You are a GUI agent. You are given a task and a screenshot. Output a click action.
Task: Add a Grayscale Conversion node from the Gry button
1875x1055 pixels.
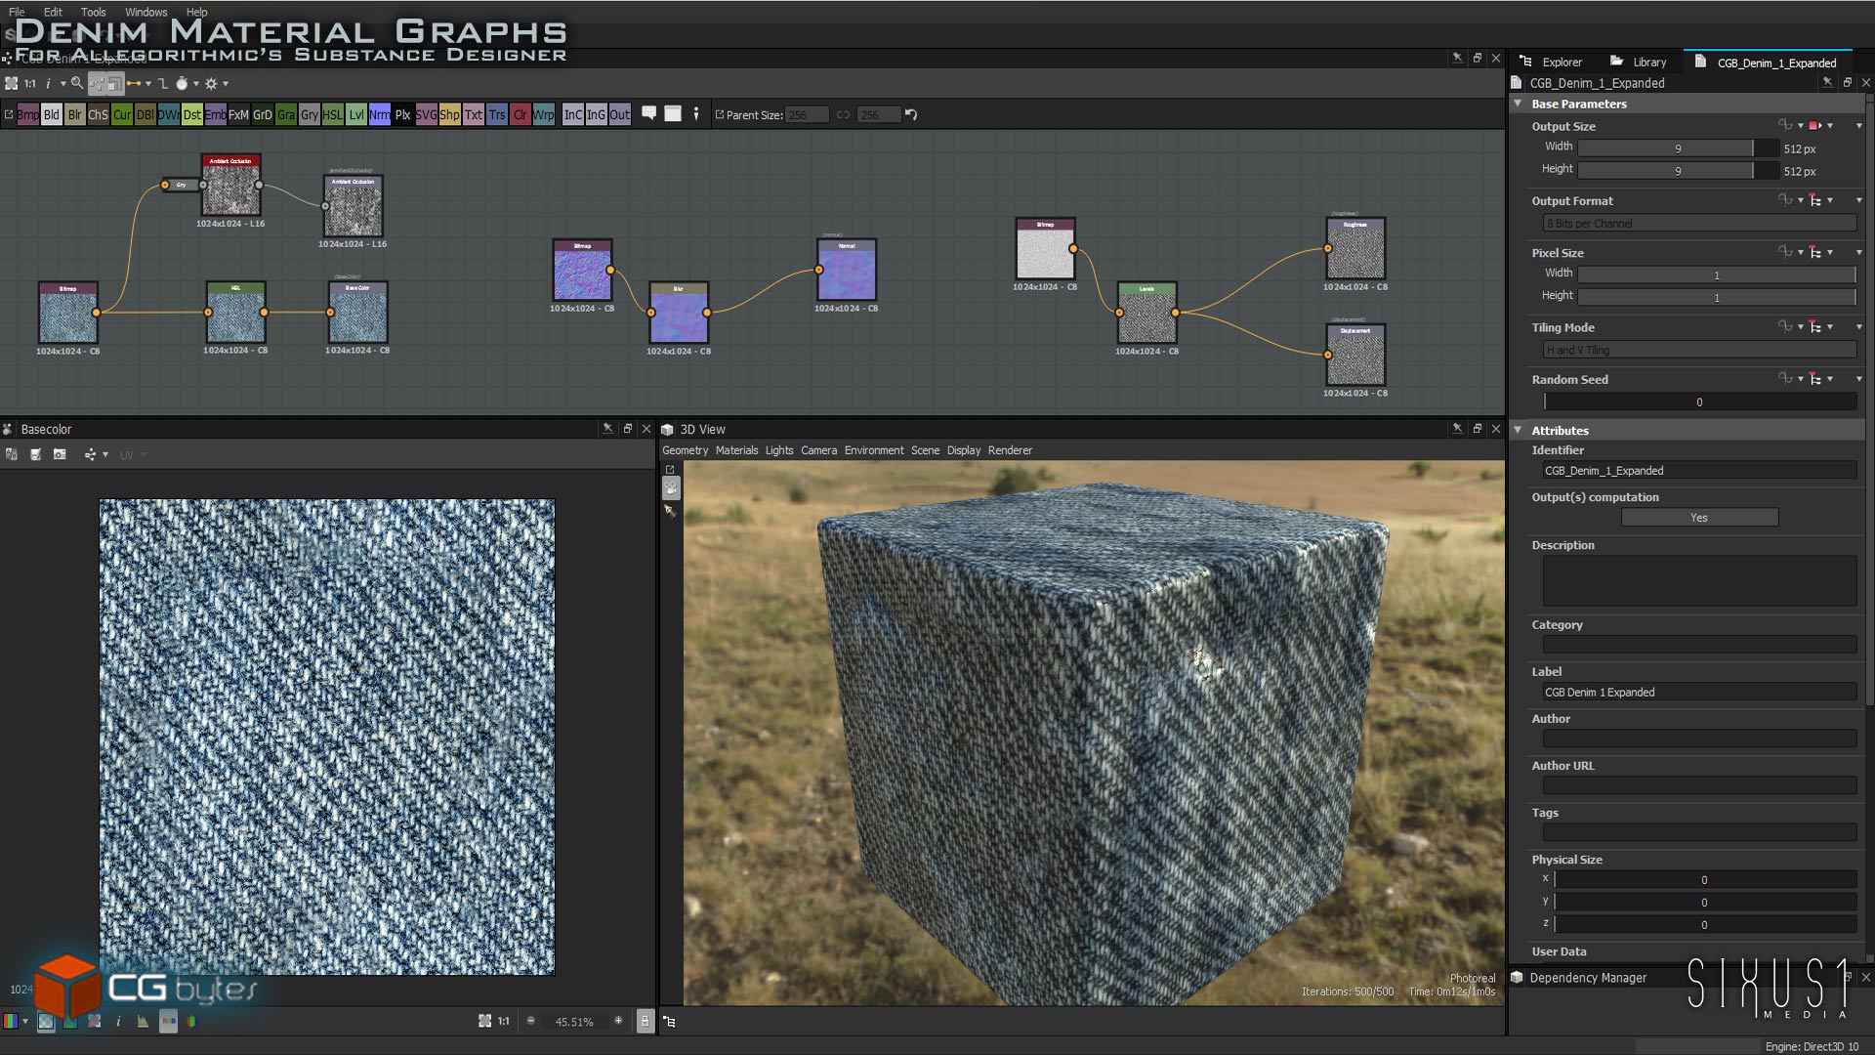309,115
